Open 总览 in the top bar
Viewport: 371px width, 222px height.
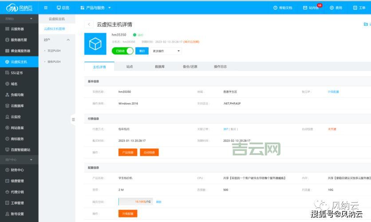click(x=63, y=8)
